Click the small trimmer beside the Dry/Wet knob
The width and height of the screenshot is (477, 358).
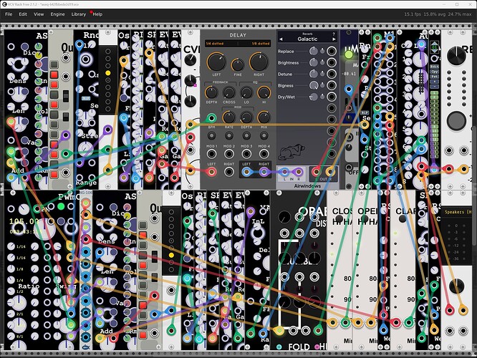tap(322, 97)
